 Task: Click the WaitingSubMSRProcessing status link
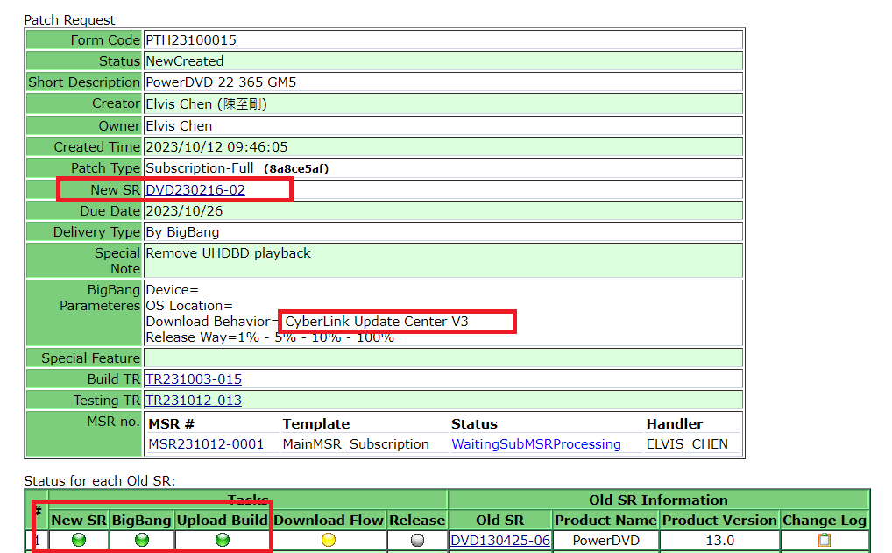point(535,444)
